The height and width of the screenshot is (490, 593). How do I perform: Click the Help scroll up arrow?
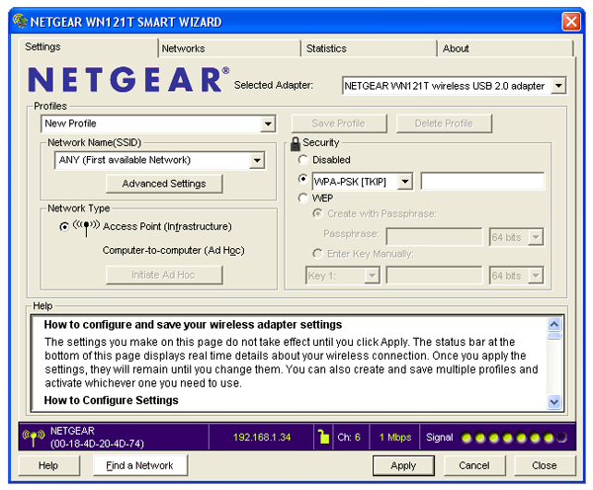(x=554, y=325)
